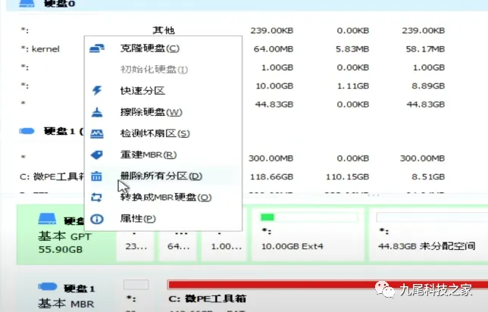Click the 硬盘1 USB drive icon in the partition list
This screenshot has height=312, width=488.
[x=27, y=131]
